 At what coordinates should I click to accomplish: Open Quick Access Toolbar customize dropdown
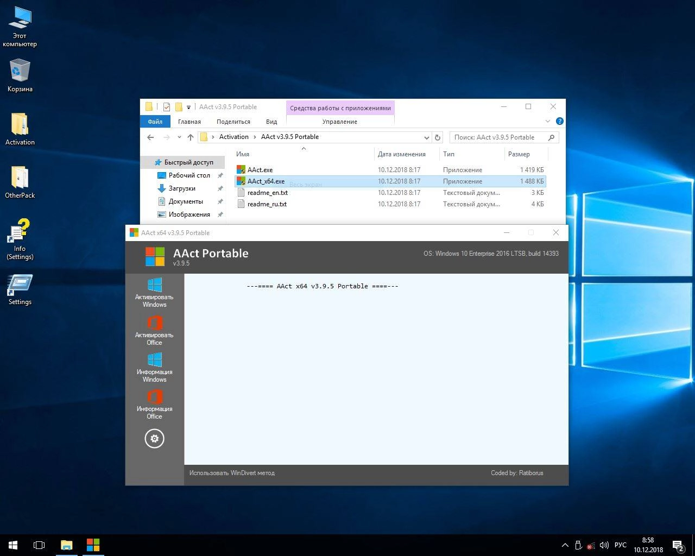[x=188, y=108]
